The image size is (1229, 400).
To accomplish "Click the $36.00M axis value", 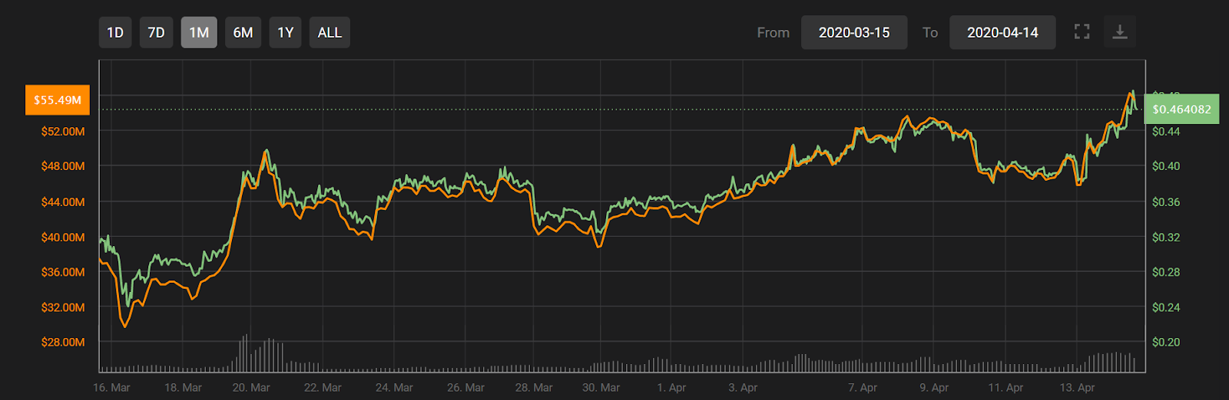I will 63,271.
